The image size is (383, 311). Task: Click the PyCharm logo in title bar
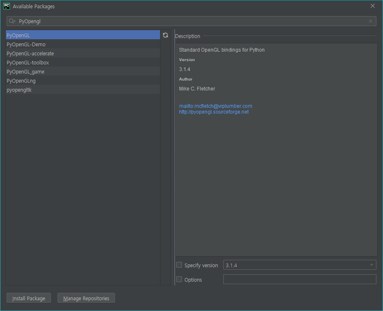tap(7, 6)
